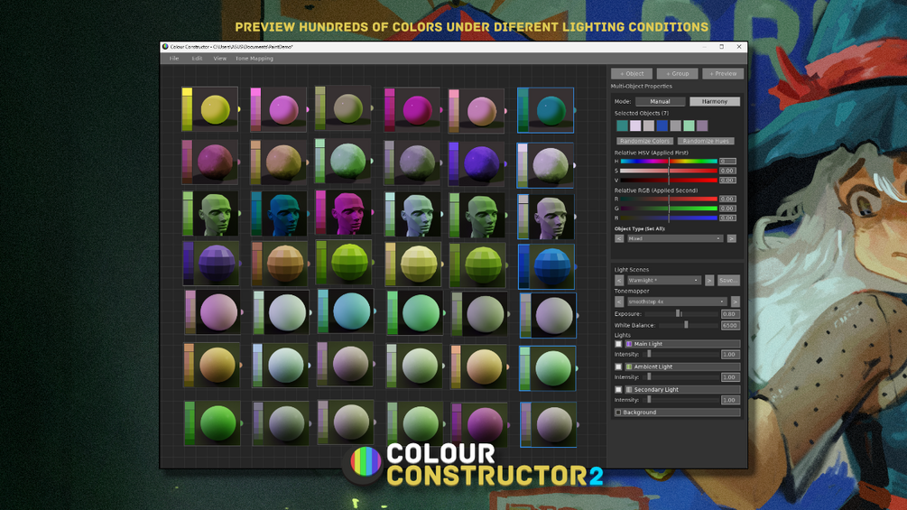Click the Relative RGB red value field
Viewport: 907px width, 510px height.
(x=727, y=199)
